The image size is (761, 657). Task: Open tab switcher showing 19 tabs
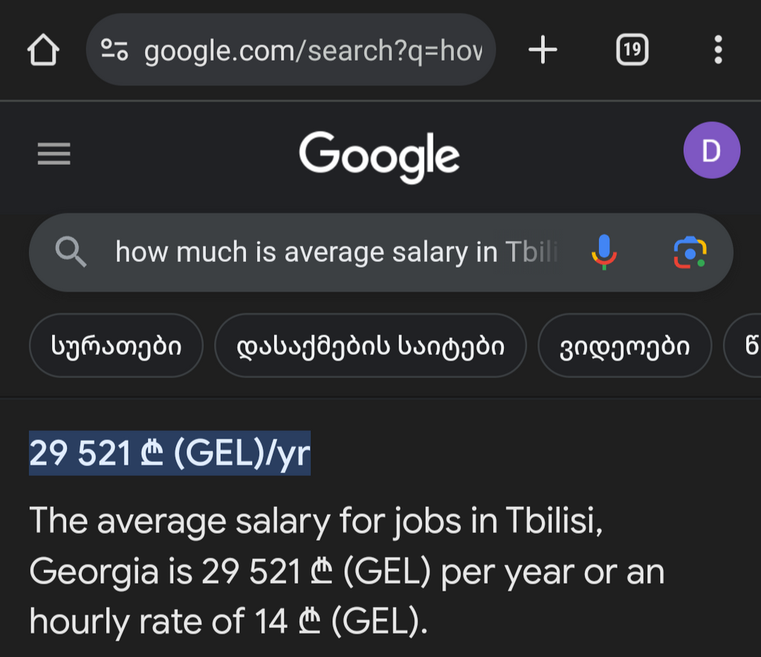click(x=632, y=50)
